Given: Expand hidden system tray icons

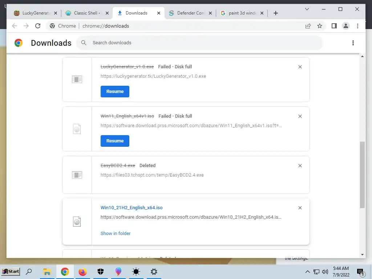Looking at the screenshot, I should click(x=307, y=272).
